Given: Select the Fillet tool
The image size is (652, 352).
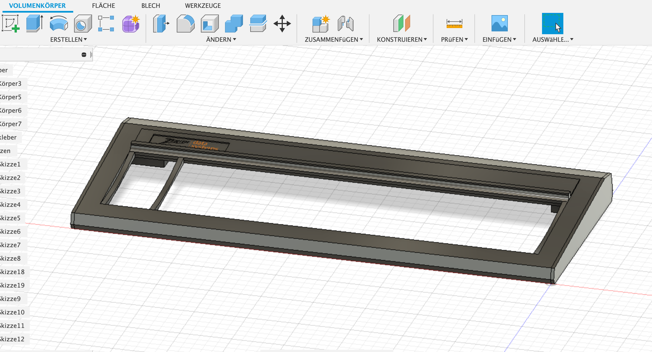Looking at the screenshot, I should [185, 24].
